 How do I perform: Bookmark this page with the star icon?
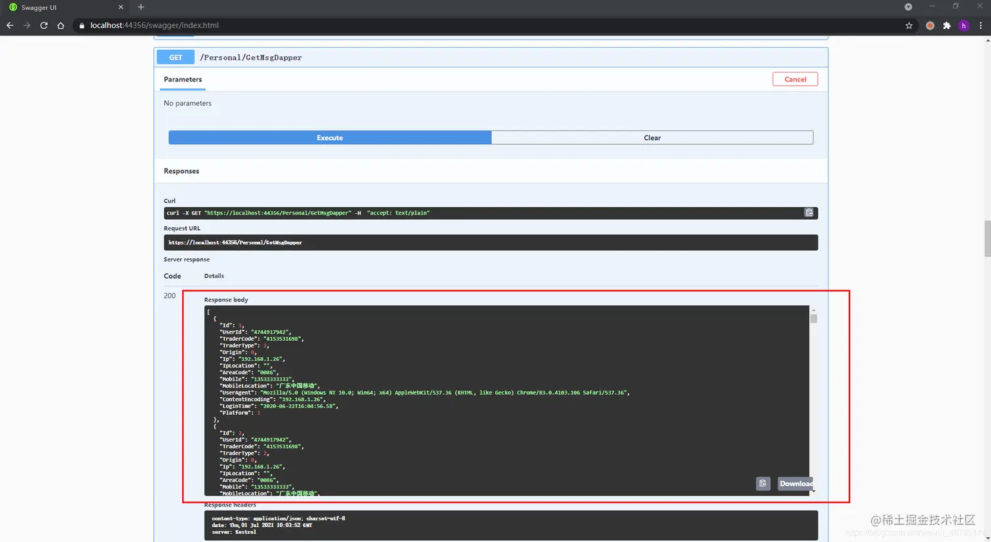(909, 26)
